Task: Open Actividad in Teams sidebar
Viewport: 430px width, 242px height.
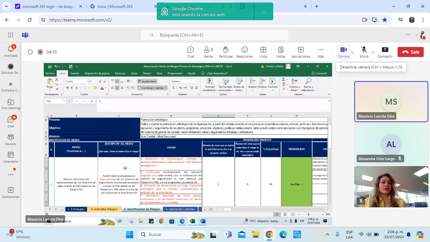Action: pyautogui.click(x=11, y=51)
